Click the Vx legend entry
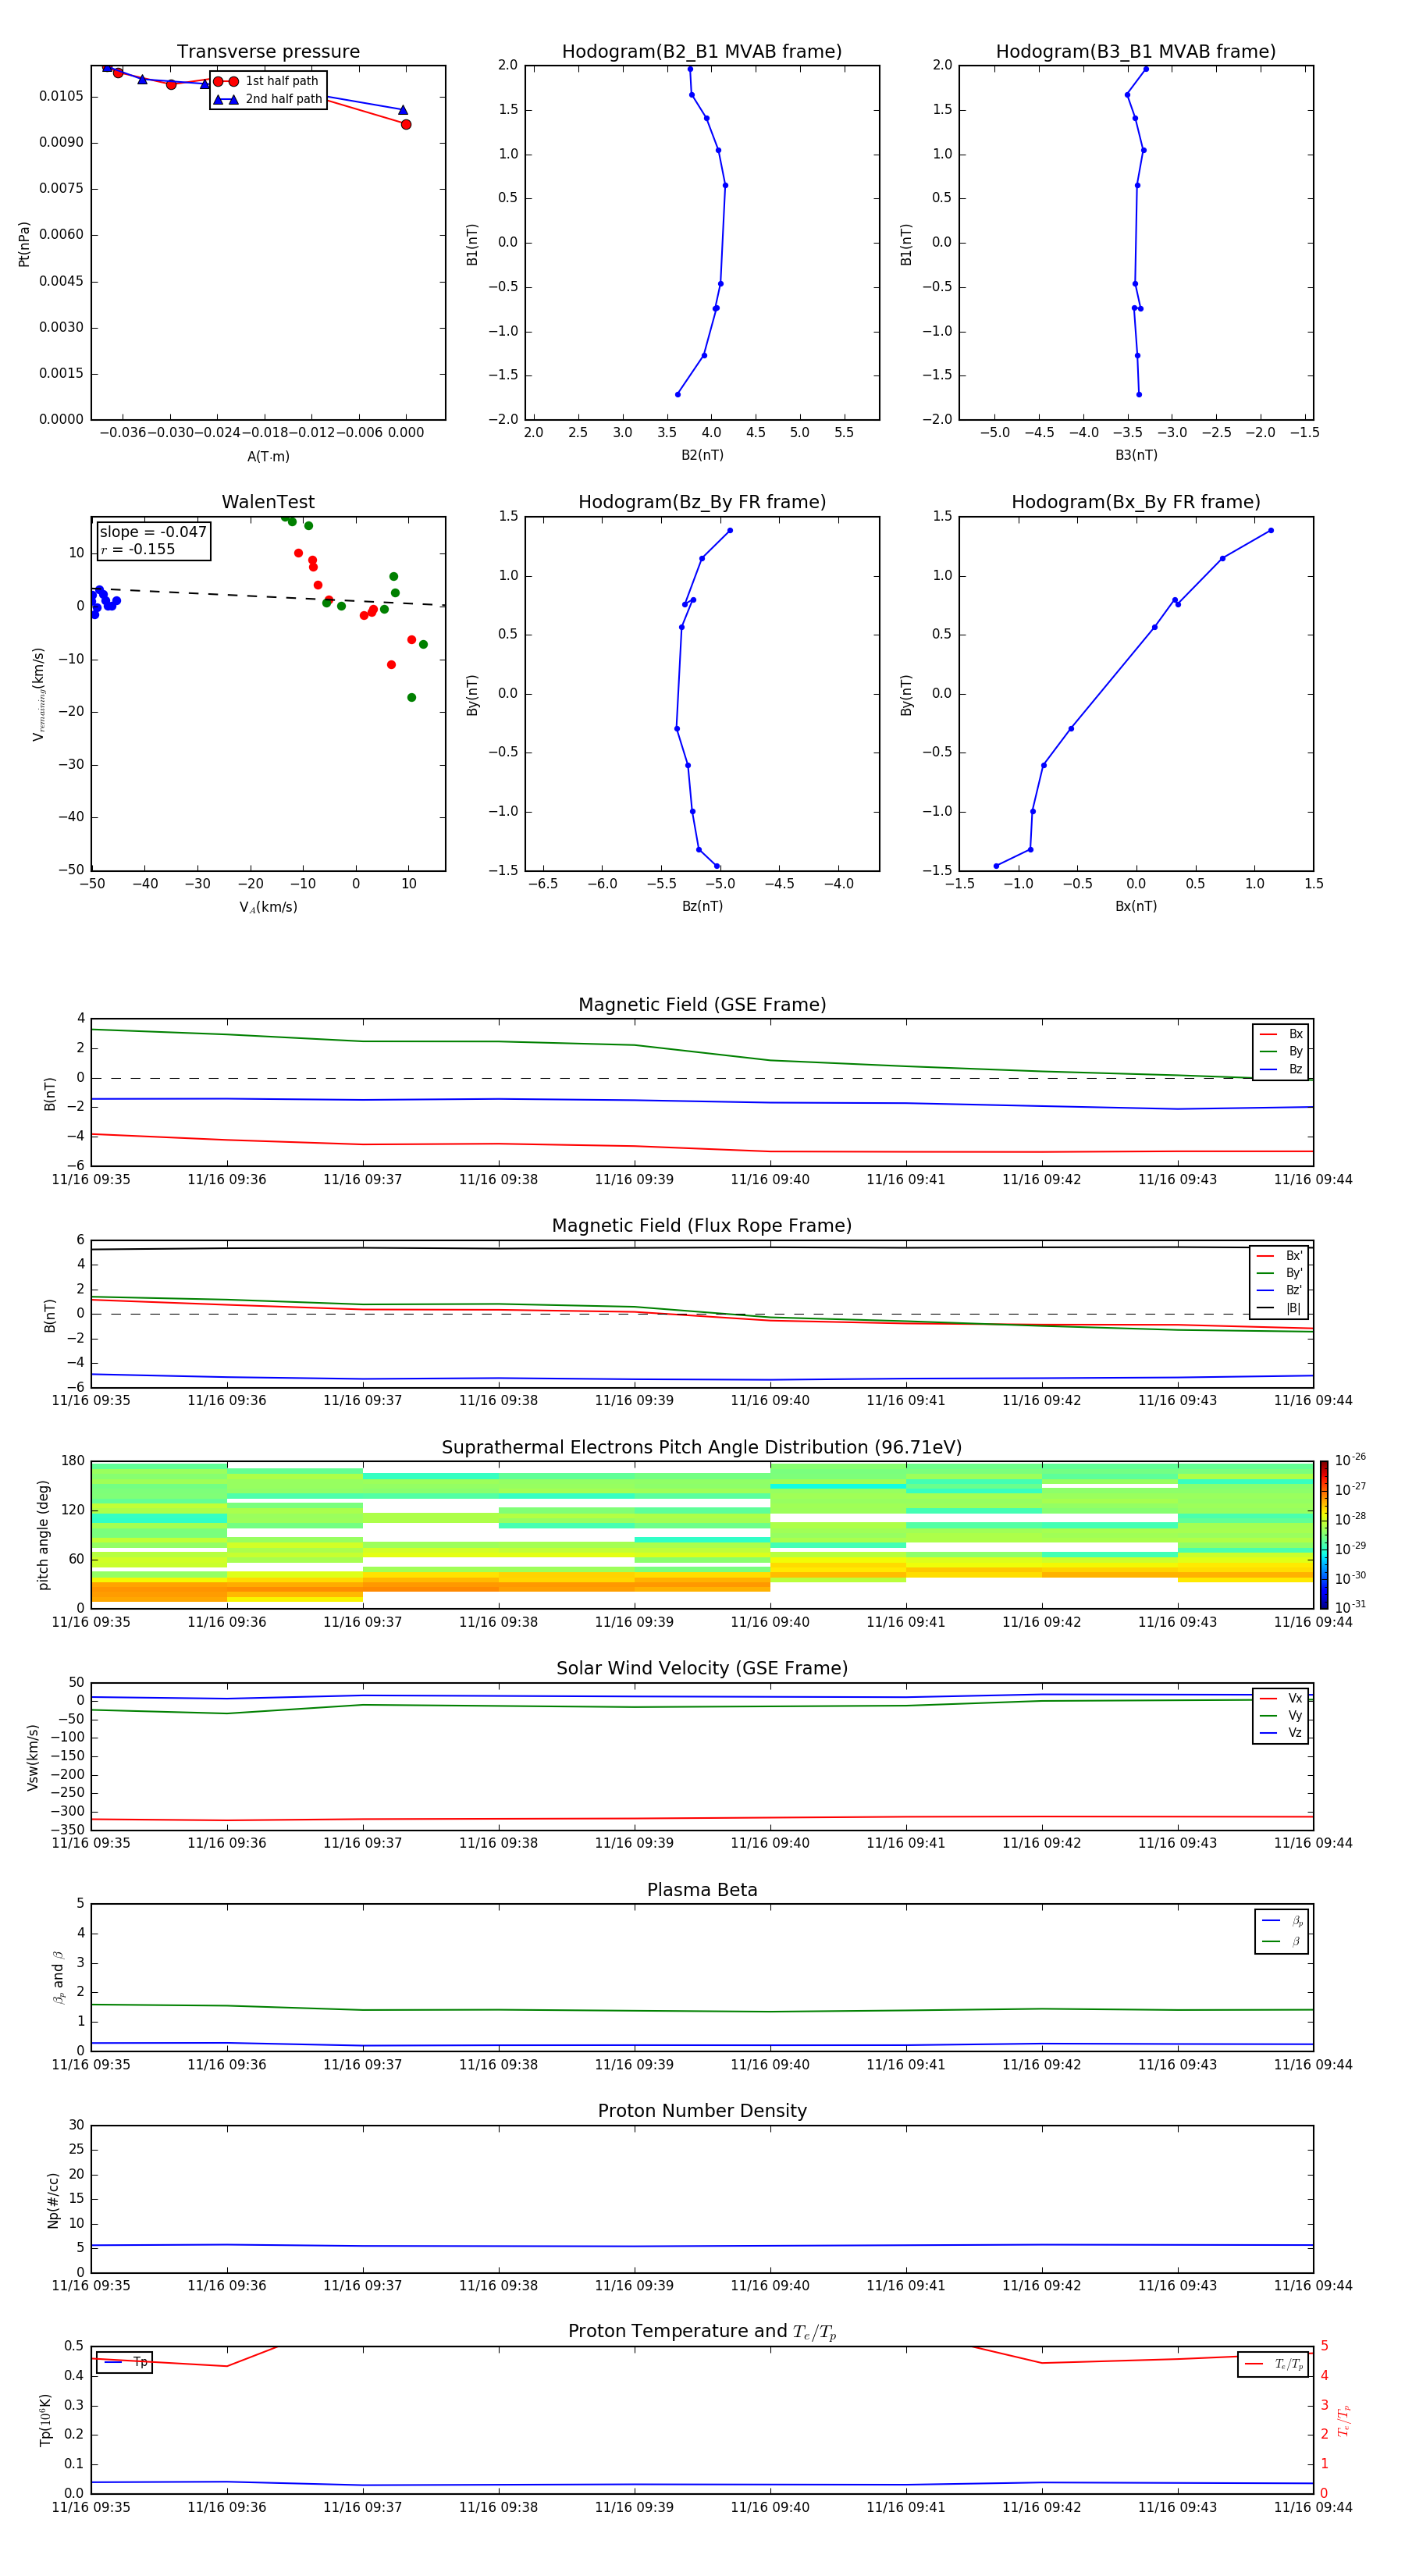 pyautogui.click(x=1281, y=1699)
